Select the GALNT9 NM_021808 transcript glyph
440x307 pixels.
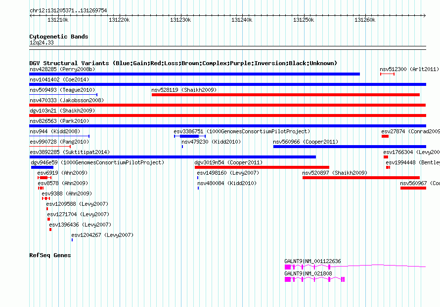click(x=314, y=279)
